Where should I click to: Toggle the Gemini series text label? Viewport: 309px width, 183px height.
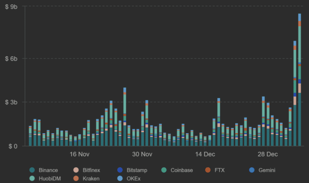pos(267,170)
